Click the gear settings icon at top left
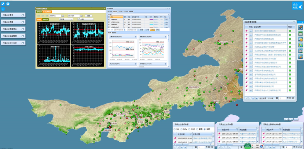The width and height of the screenshot is (304, 149). pyautogui.click(x=8, y=3)
